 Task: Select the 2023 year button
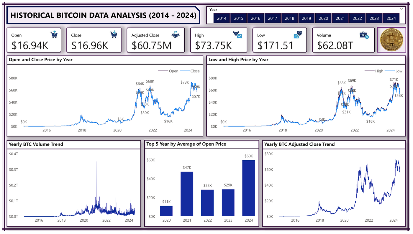374,18
